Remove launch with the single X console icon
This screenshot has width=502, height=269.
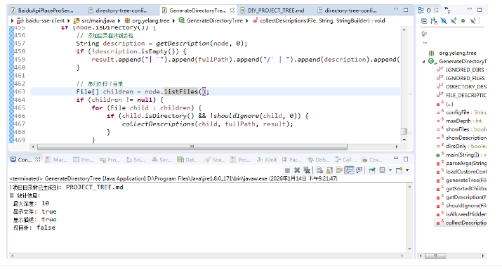297,171
